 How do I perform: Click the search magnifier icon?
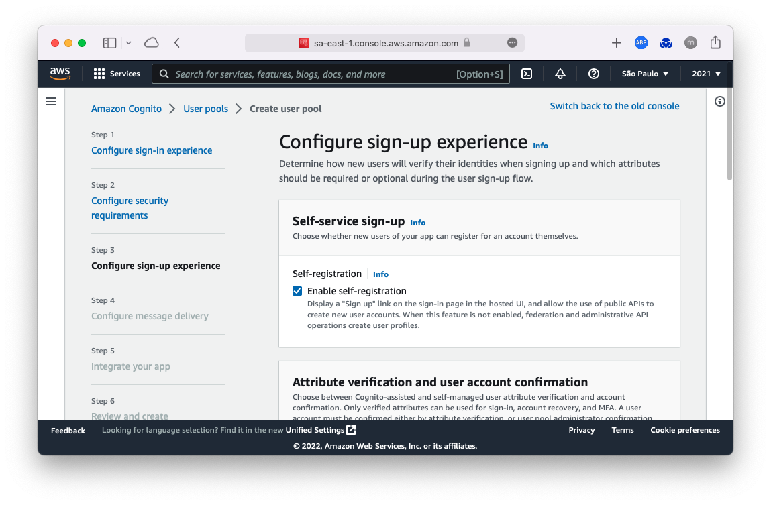click(164, 74)
